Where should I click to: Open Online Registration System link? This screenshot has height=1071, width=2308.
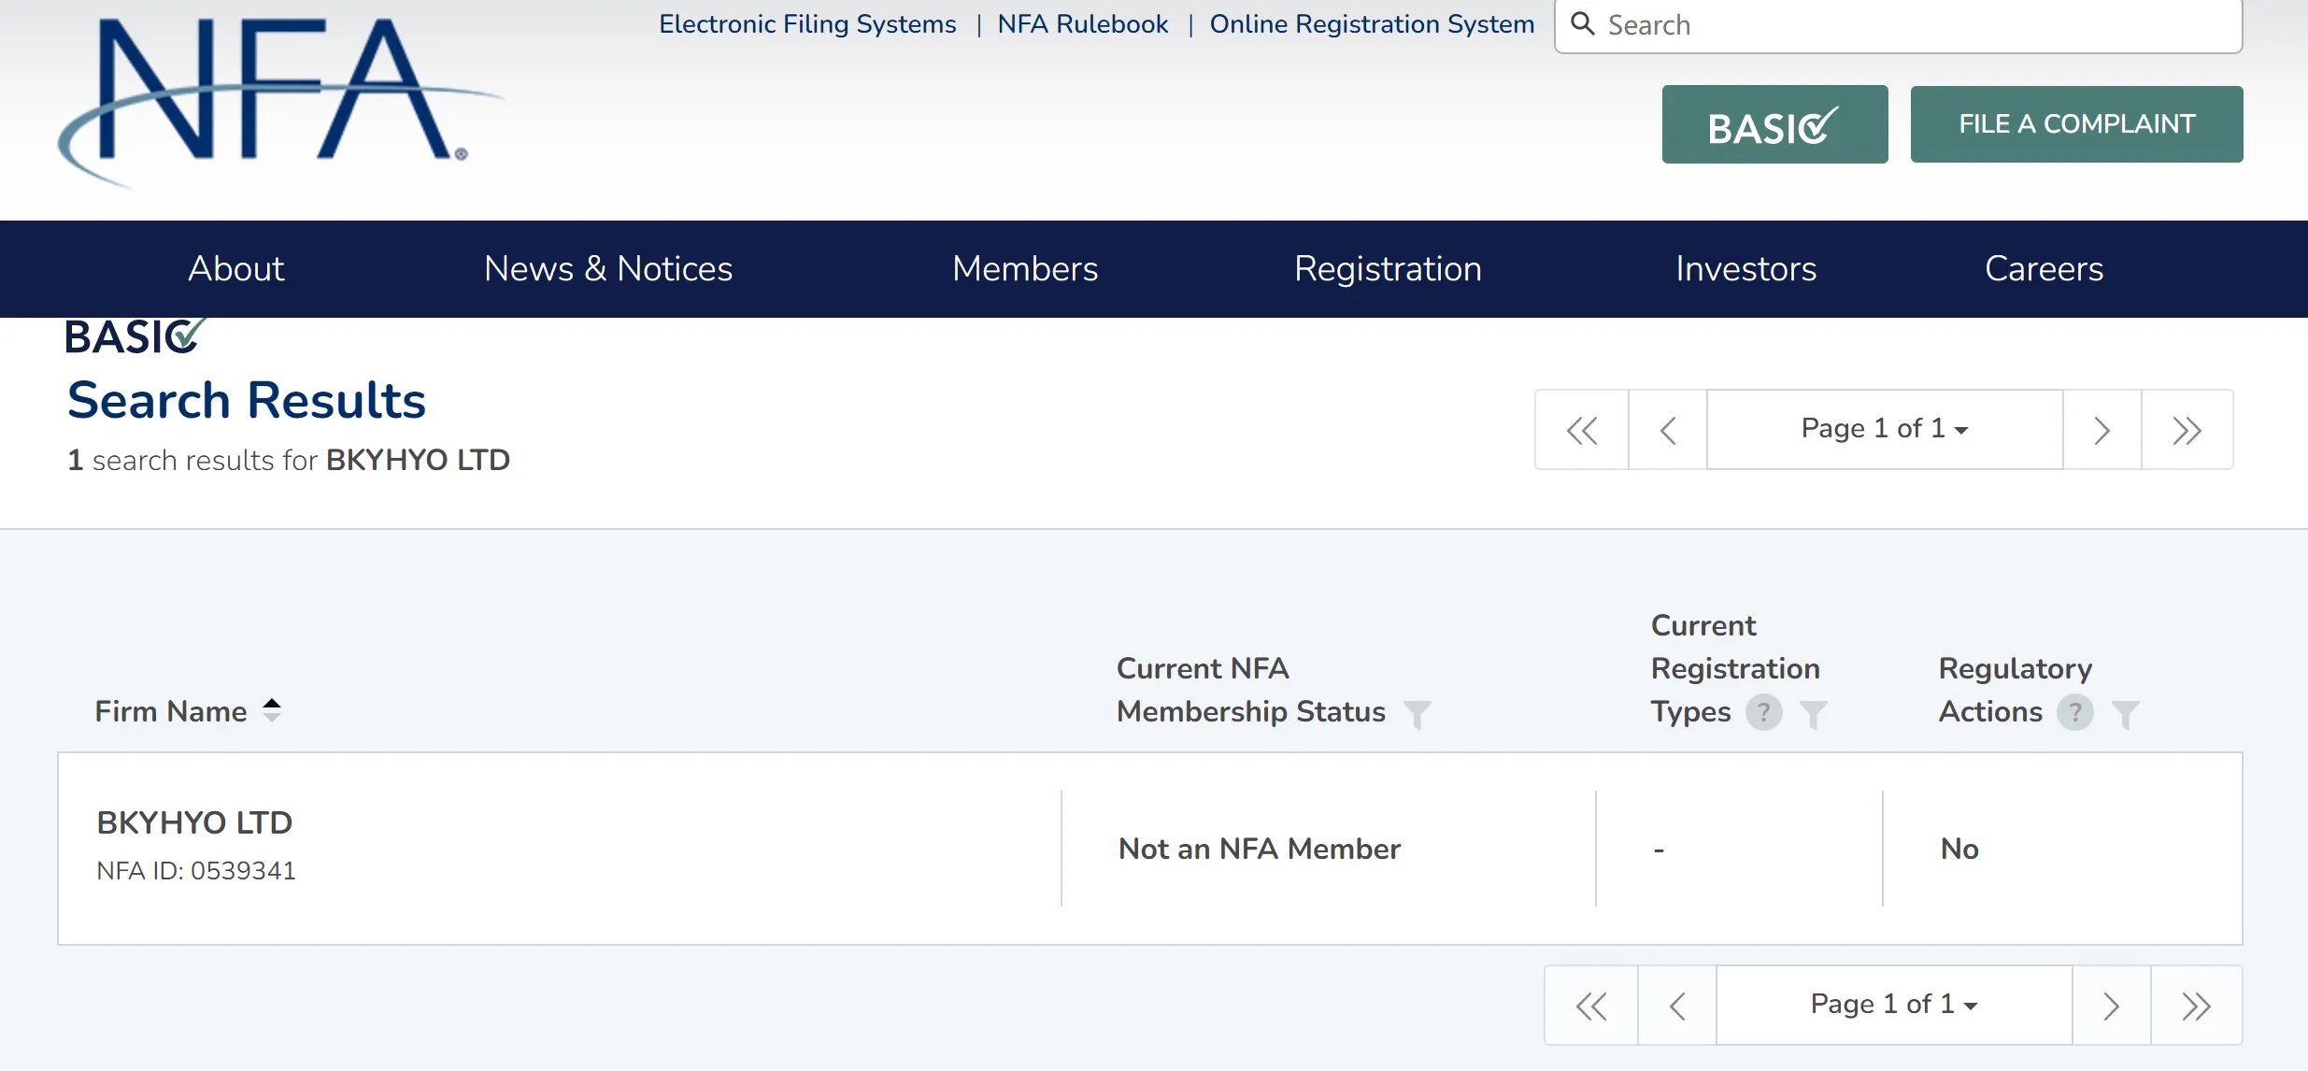pos(1372,24)
